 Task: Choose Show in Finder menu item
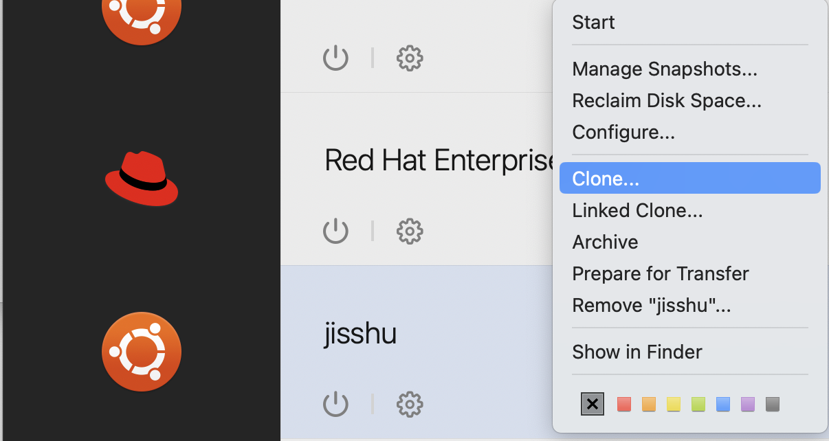pos(637,352)
